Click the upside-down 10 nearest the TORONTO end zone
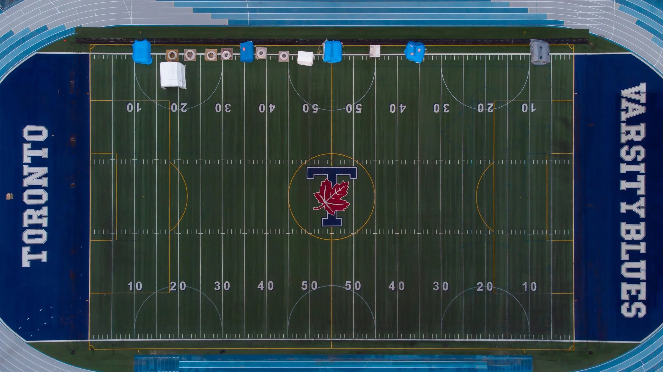 [x=134, y=108]
